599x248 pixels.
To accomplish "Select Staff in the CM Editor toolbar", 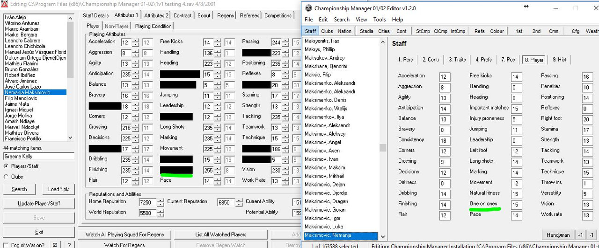I will (x=310, y=31).
